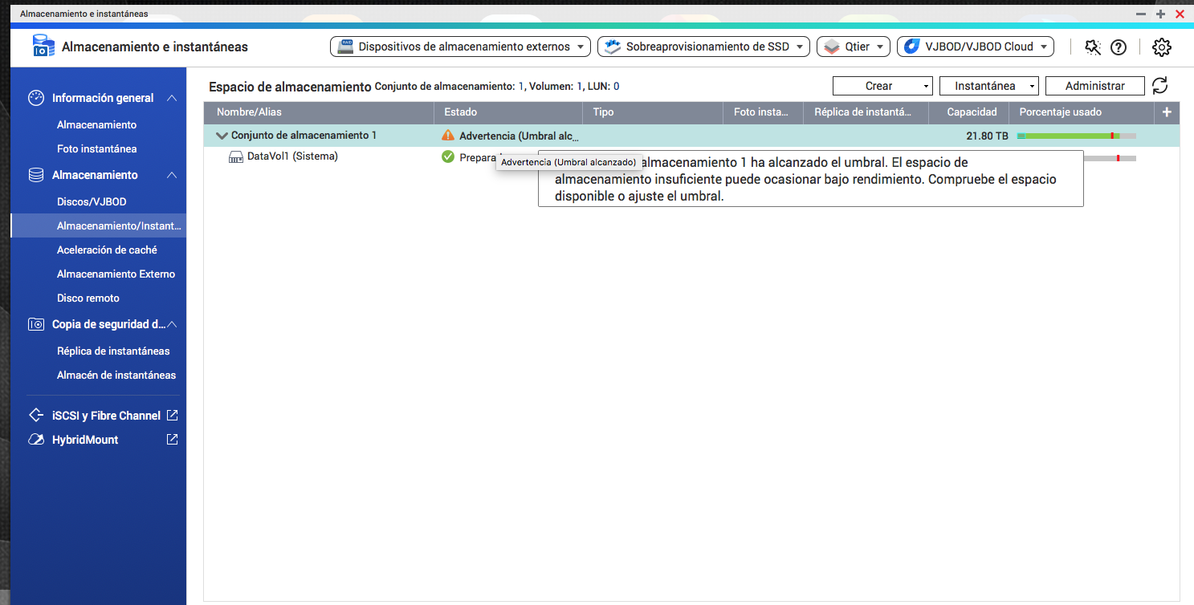Click the refresh icon next to Administrar
1194x605 pixels.
1159,86
